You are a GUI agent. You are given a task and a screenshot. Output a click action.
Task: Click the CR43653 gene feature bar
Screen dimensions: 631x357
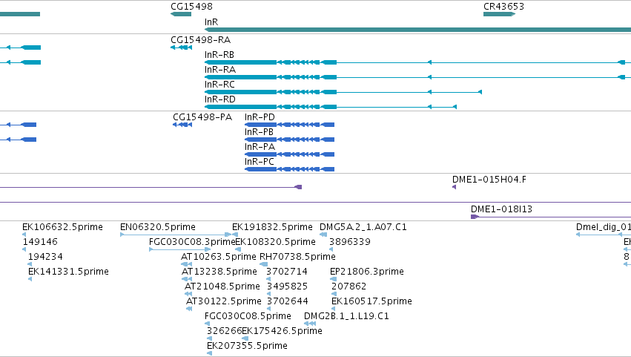500,14
